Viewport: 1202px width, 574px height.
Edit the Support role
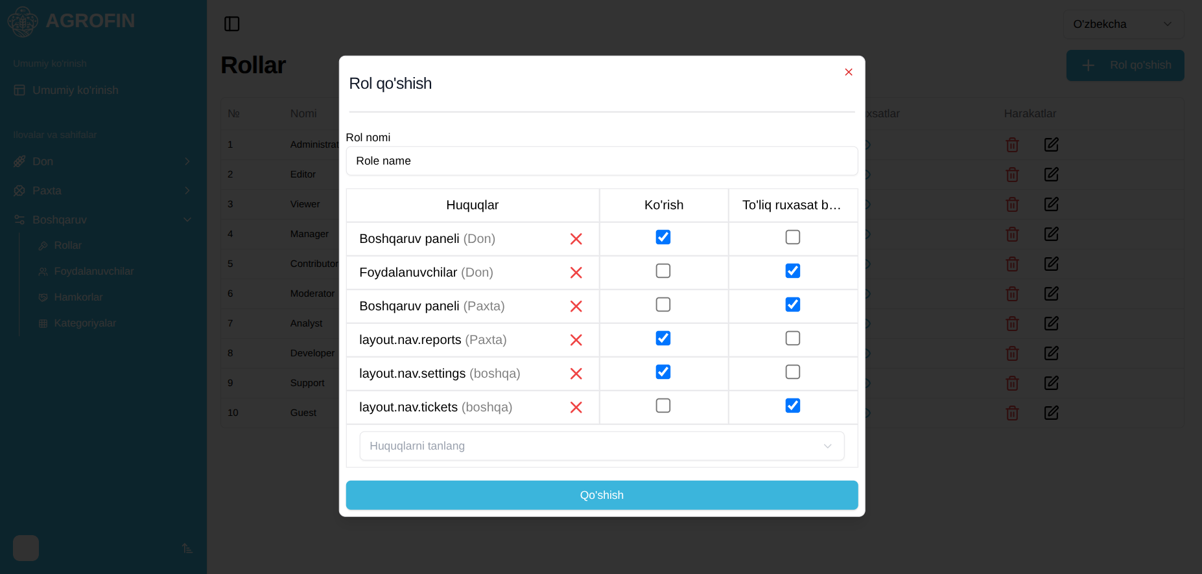coord(1052,383)
